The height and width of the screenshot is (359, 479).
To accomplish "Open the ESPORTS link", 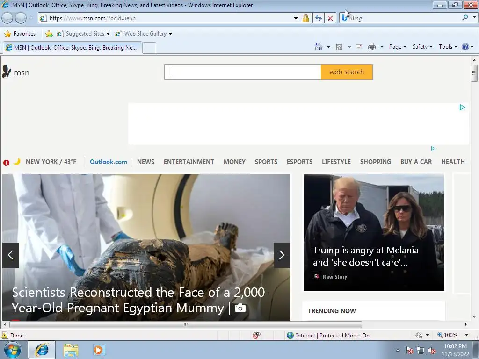I will [x=299, y=162].
